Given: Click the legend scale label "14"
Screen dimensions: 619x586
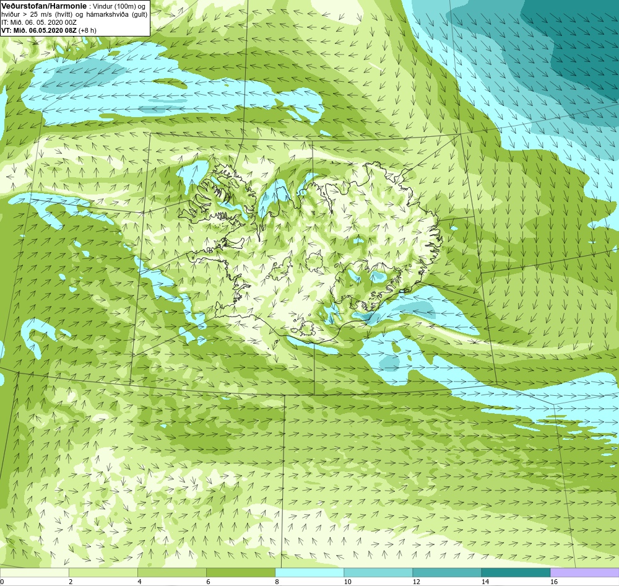Looking at the screenshot, I should tap(485, 582).
